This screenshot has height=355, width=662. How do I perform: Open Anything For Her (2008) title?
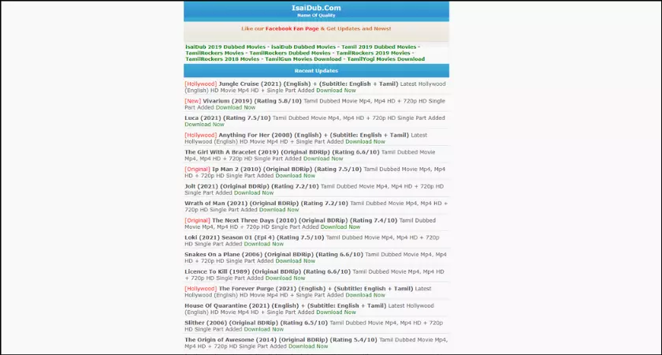[x=314, y=135]
